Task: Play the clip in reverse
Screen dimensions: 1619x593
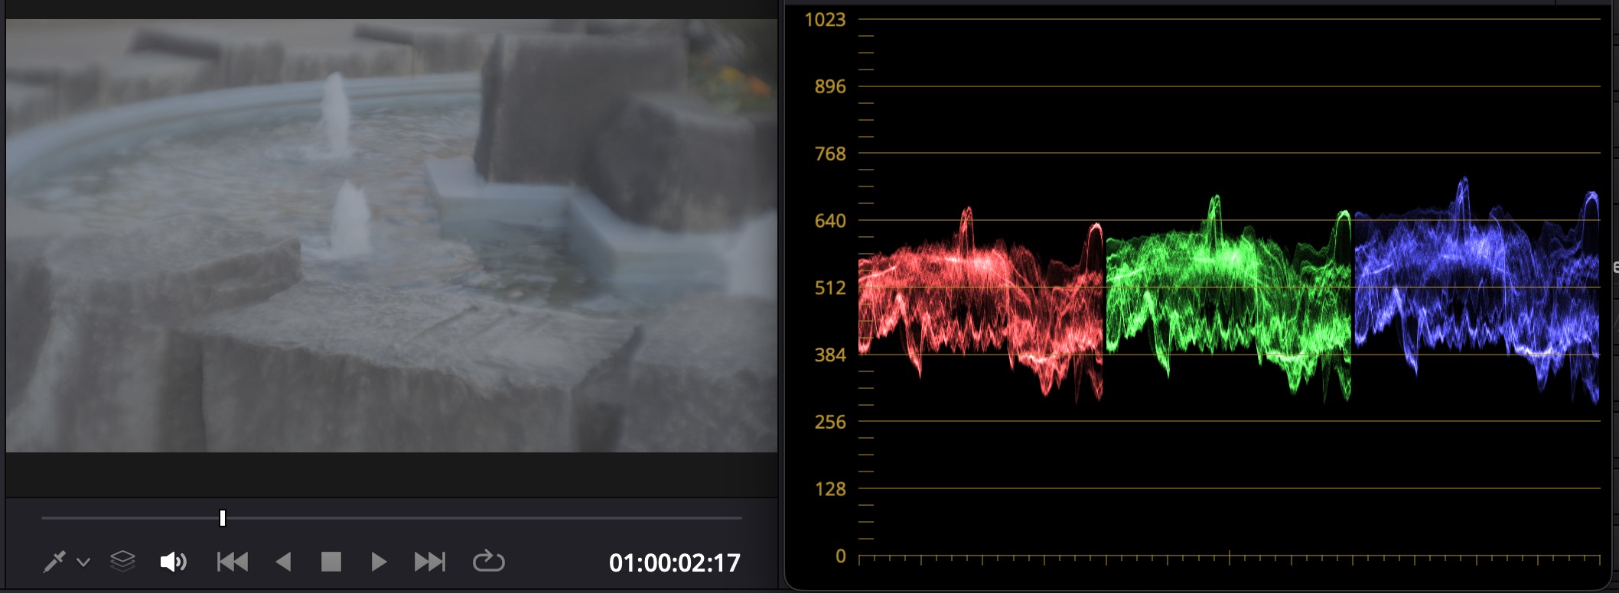Action: (x=283, y=562)
